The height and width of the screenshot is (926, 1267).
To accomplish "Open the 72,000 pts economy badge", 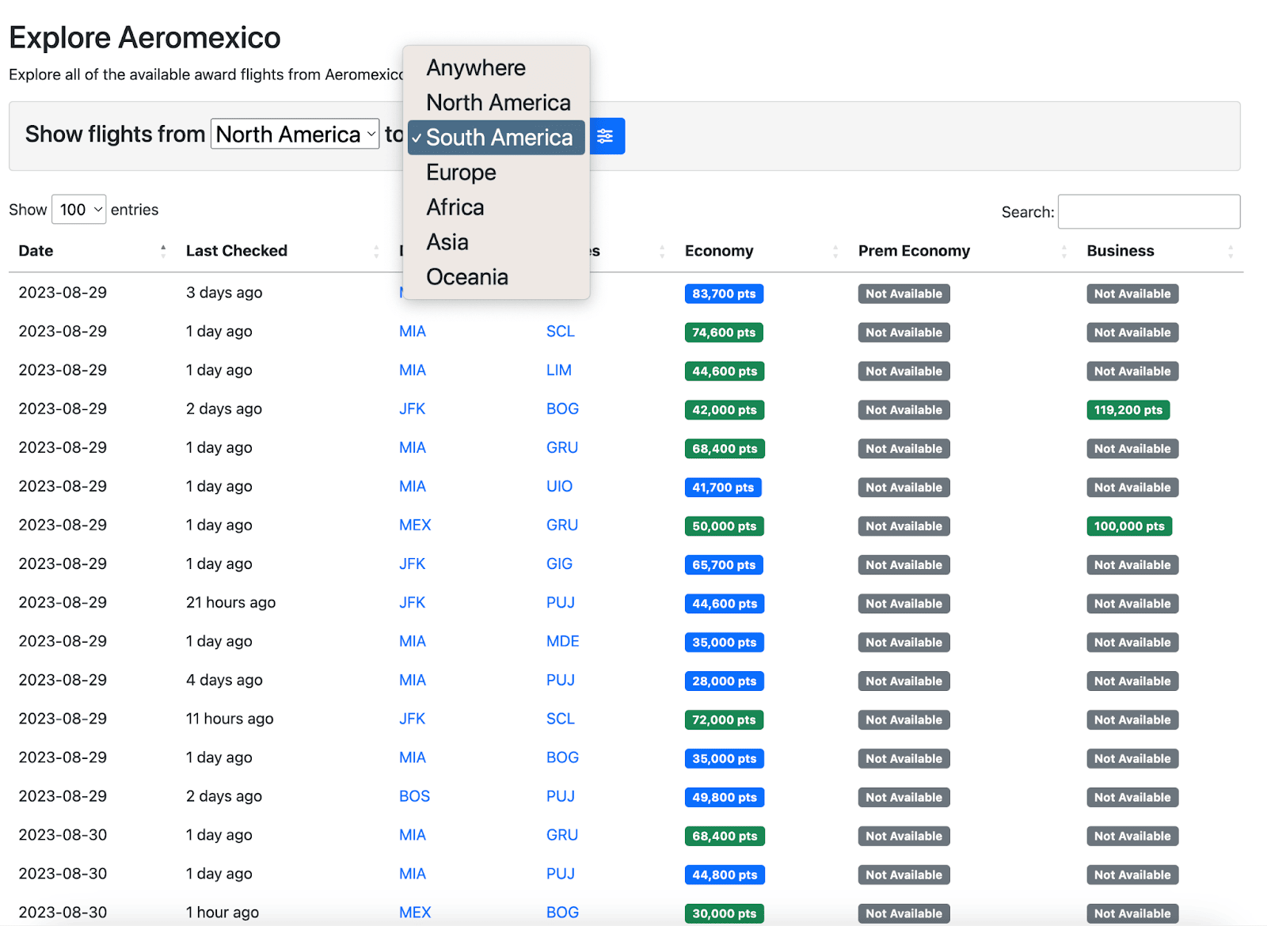I will click(724, 720).
